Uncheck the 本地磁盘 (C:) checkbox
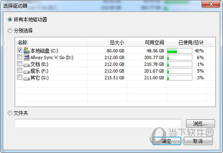 [x=19, y=50]
